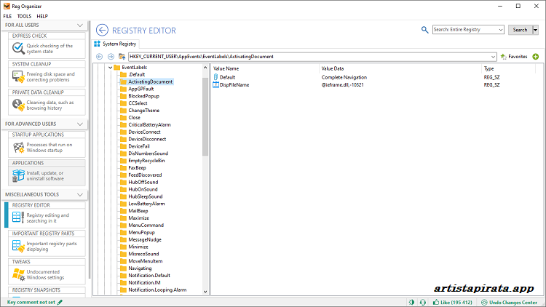Select the HubSleepSound key
Screen dimensions: 546x307
145,196
